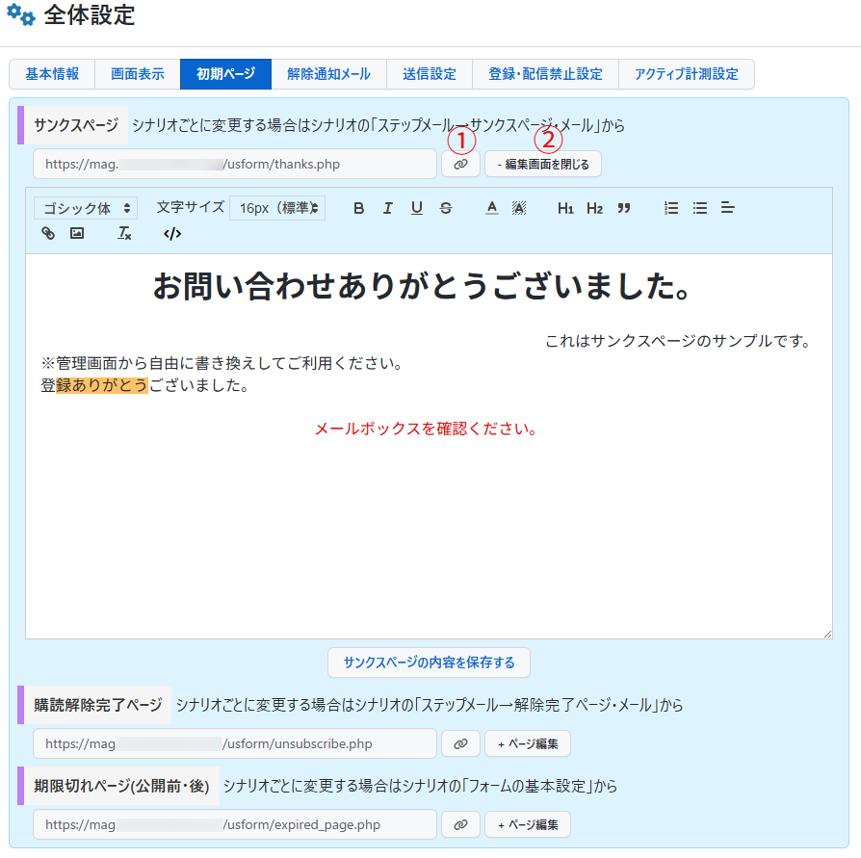Expand ページ編集 for the unsubscribe page
Viewport: 861px width, 858px height.
[528, 743]
